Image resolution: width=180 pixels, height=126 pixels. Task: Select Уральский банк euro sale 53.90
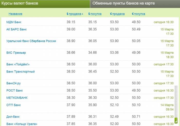[x=114, y=41]
